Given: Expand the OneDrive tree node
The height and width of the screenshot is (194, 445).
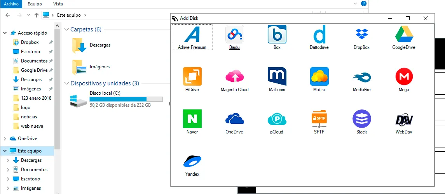Looking at the screenshot, I should coord(5,139).
